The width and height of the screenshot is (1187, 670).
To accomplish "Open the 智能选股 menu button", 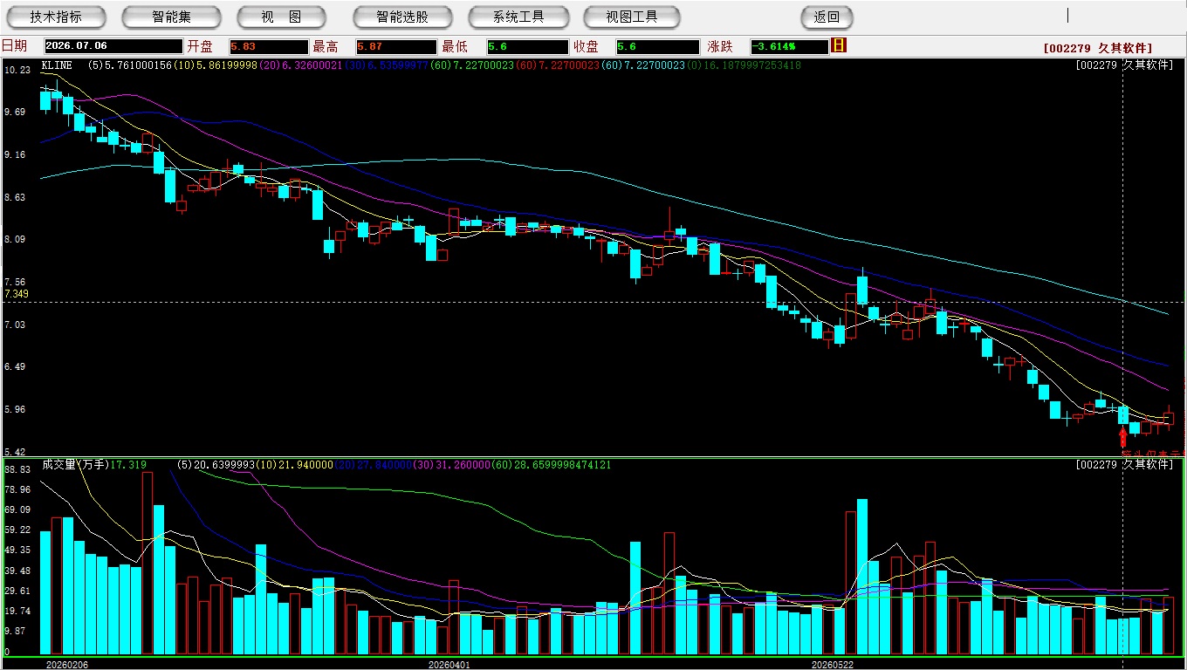I will pos(402,17).
